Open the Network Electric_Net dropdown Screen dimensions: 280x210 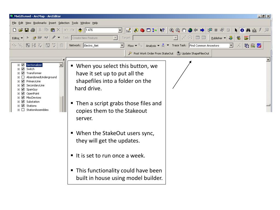(x=122, y=46)
